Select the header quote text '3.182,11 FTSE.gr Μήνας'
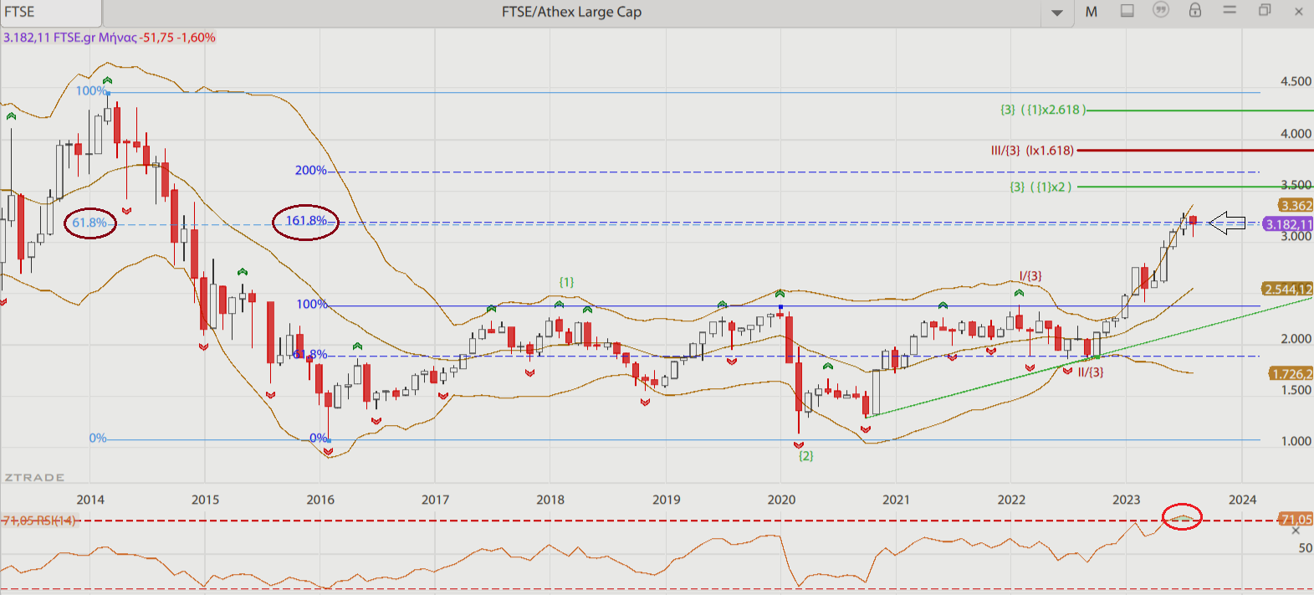 69,38
